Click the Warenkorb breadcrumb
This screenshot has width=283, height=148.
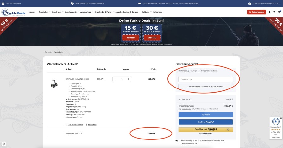[59, 52]
